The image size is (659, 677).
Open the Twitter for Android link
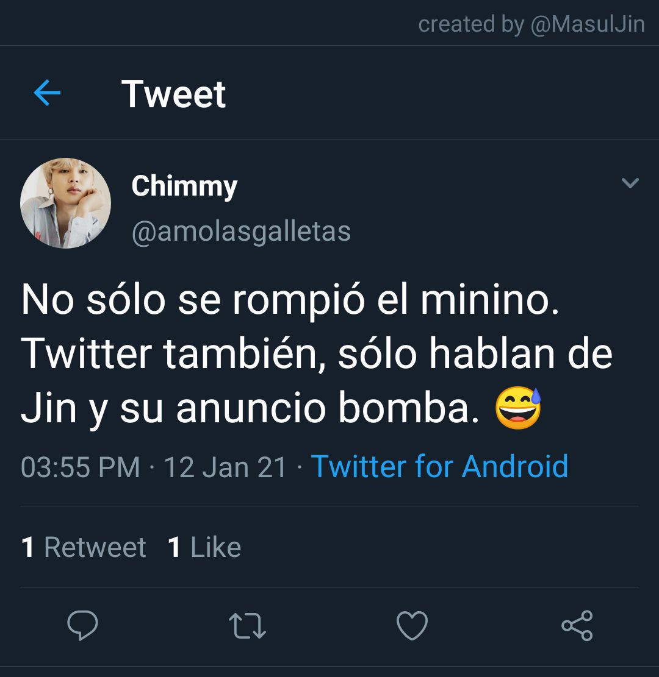pos(439,467)
